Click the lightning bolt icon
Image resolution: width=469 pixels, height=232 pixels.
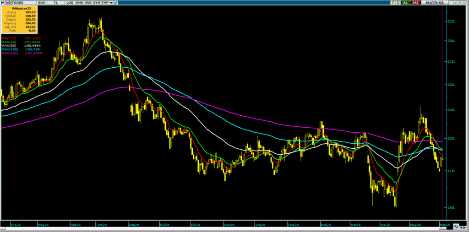[393, 3]
